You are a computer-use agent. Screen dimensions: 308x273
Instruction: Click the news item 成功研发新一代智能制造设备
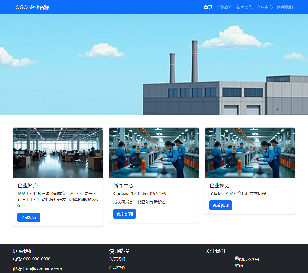139,202
